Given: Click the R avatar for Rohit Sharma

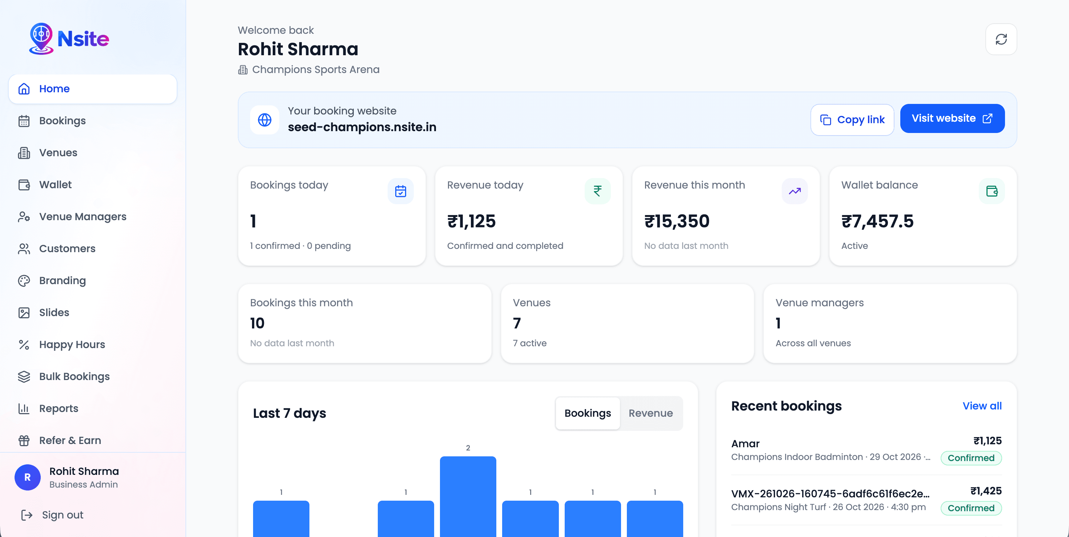Looking at the screenshot, I should [27, 477].
